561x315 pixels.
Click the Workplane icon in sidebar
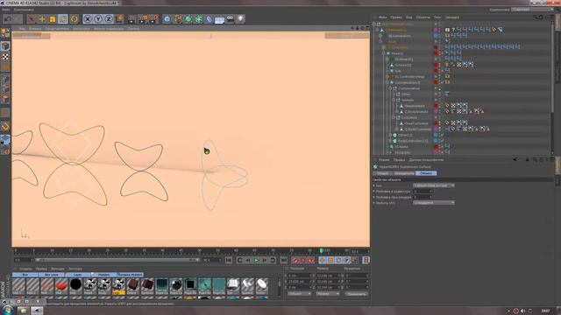tap(5, 140)
